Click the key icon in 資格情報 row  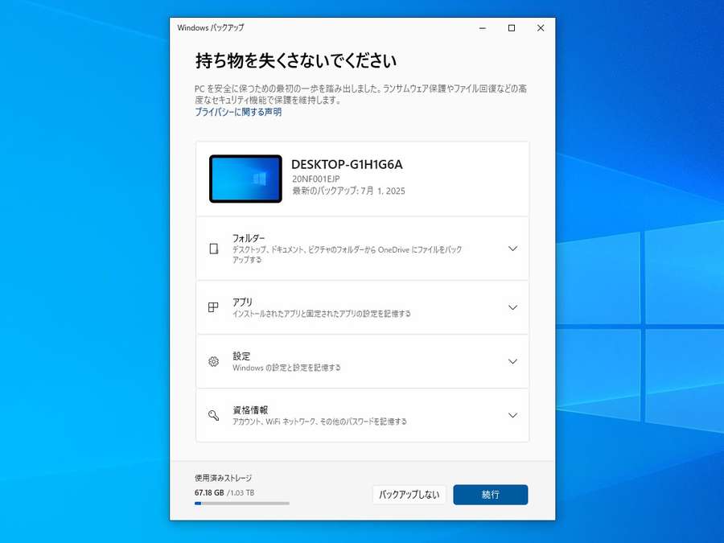[213, 415]
